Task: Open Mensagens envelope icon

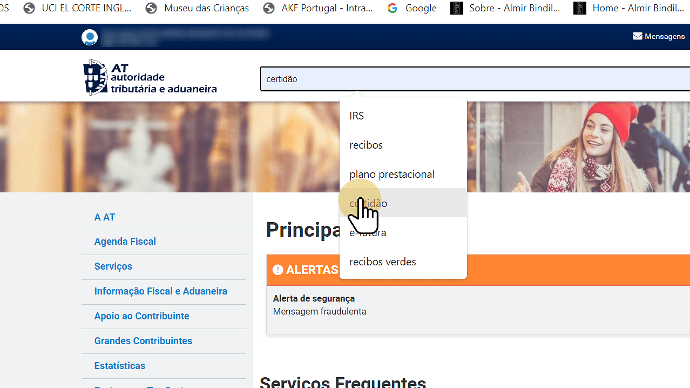Action: 638,36
